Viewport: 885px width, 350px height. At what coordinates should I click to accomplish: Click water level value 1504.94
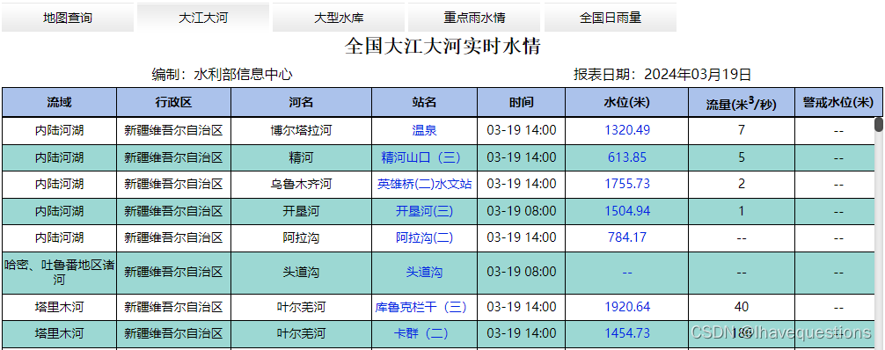[x=627, y=211]
